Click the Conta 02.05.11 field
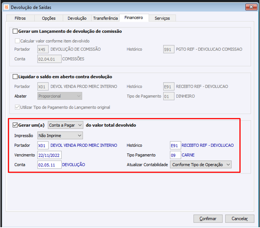Viewport: 260px width, 228px height. (x=49, y=165)
